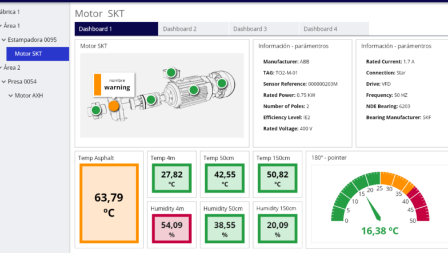Viewport: 448px width, 253px height.
Task: Open Área 2 in the sidebar tree
Action: (11, 68)
